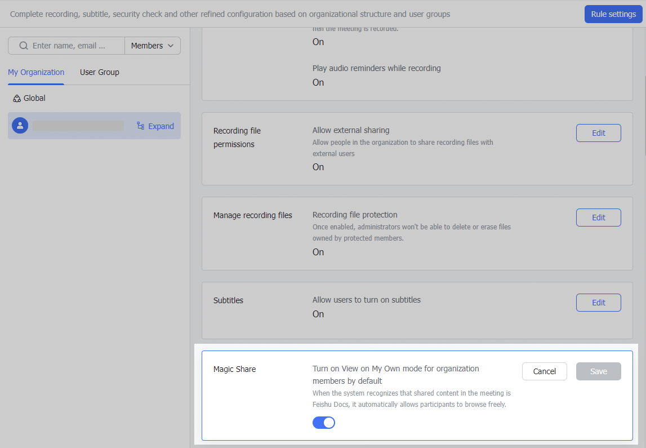Toggle the Magic Share View on My Own switch
Image resolution: width=646 pixels, height=448 pixels.
(323, 423)
